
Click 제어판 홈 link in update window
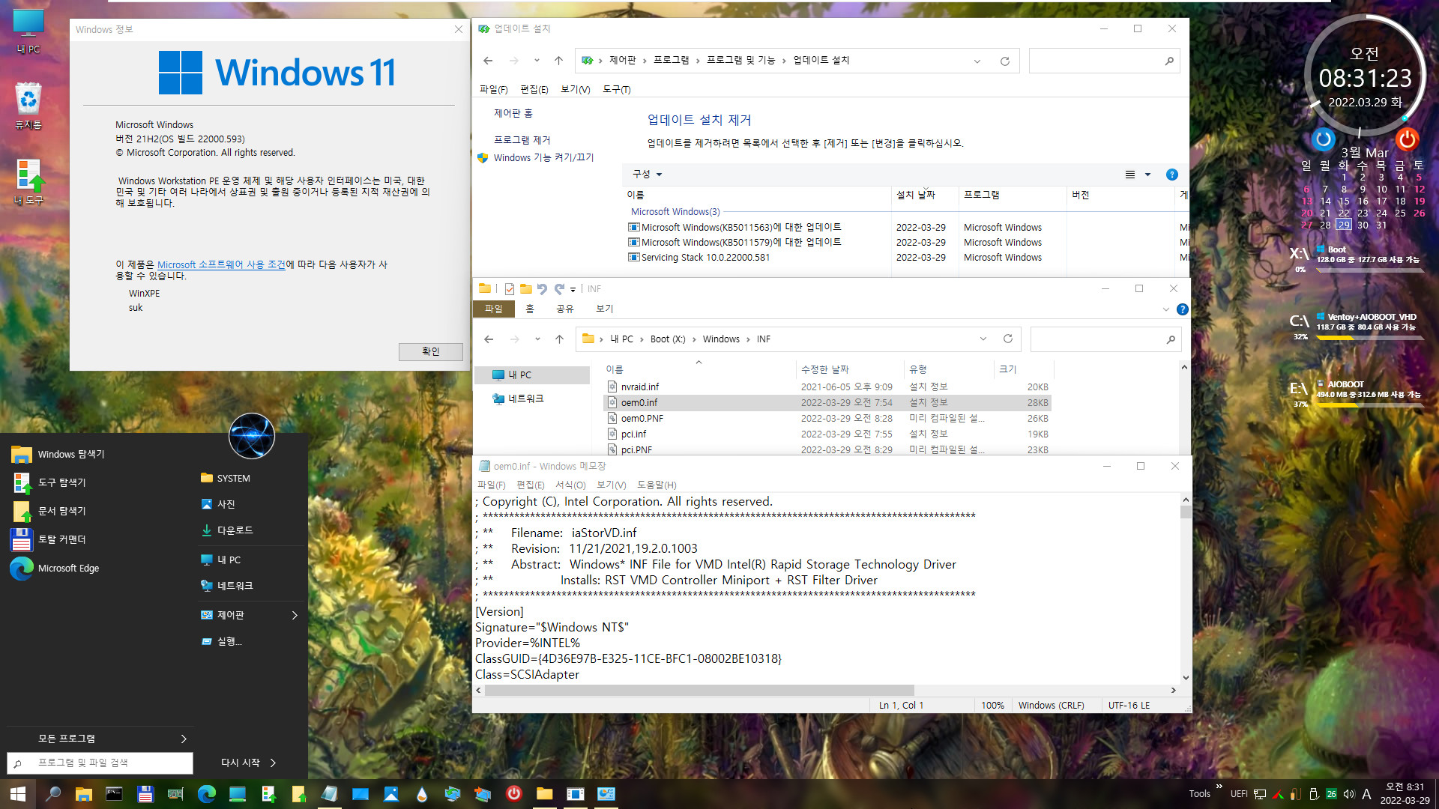coord(513,113)
